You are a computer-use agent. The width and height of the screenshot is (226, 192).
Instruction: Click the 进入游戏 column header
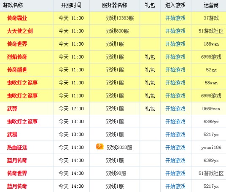point(175,5)
